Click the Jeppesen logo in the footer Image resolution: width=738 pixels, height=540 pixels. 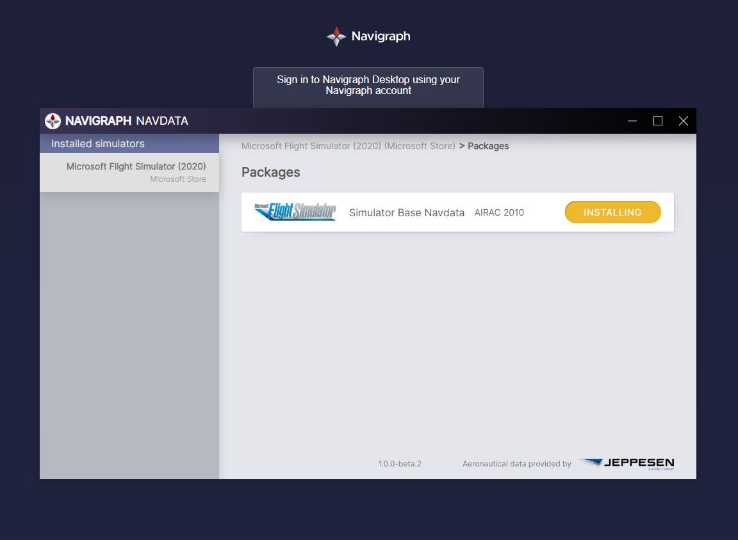(627, 463)
